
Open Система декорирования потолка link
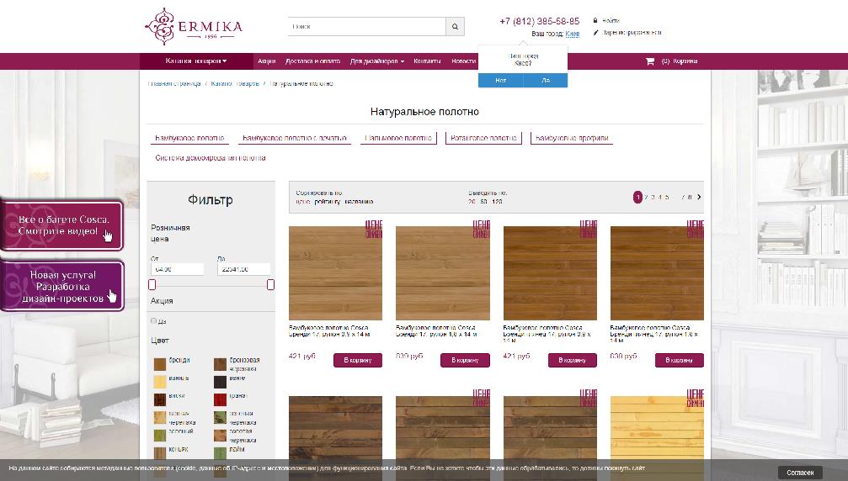click(211, 158)
